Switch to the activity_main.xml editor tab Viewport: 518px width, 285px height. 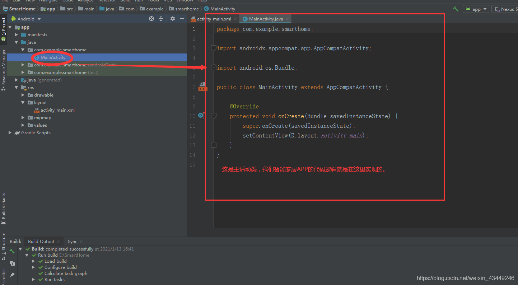point(214,19)
